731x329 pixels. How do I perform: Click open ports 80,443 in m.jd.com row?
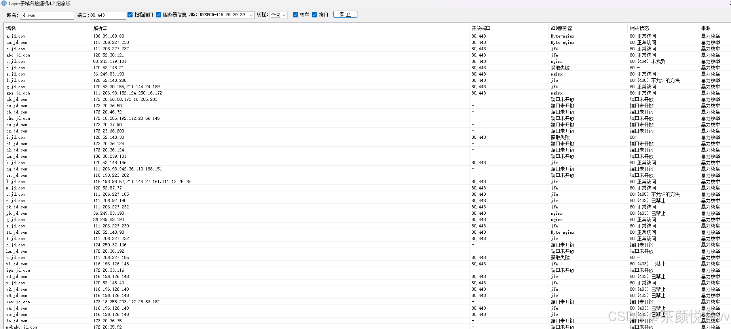pos(478,188)
